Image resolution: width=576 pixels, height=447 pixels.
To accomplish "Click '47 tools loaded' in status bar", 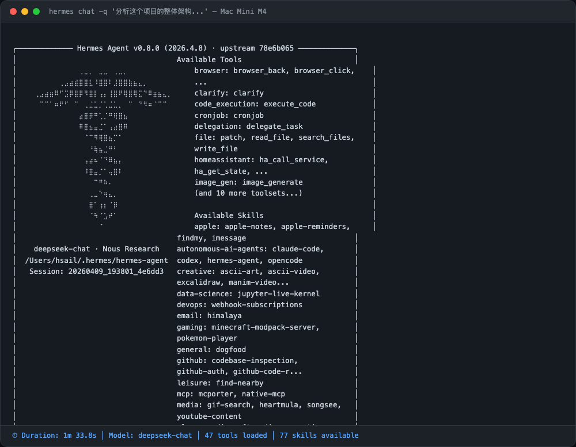I will (x=236, y=435).
